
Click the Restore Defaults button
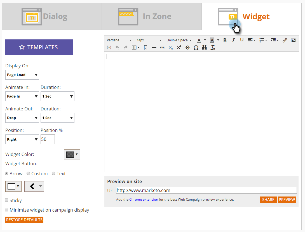pos(24,220)
